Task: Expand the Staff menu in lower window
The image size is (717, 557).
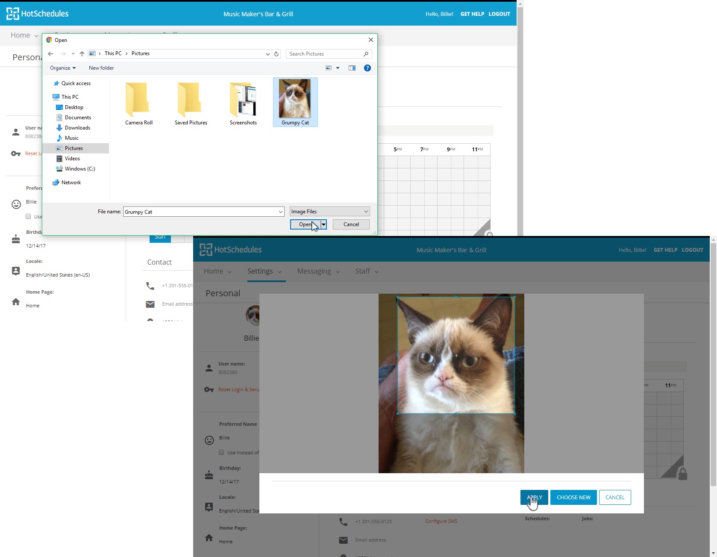Action: [x=367, y=271]
